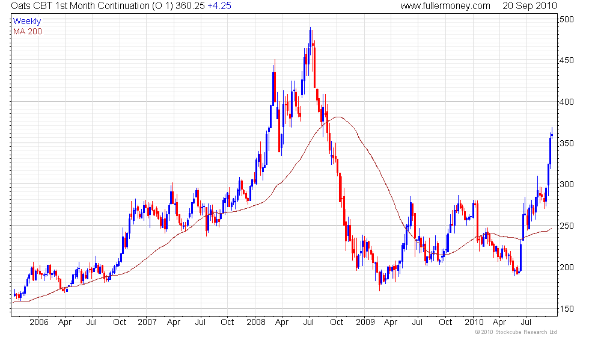The image size is (589, 337).
Task: Click the '400' price axis label
Action: coord(566,102)
